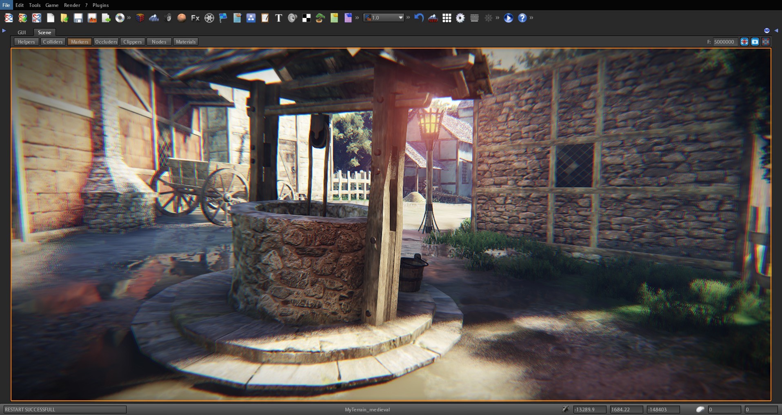Click the bonsai tree vegetation icon
782x415 pixels.
tap(320, 18)
